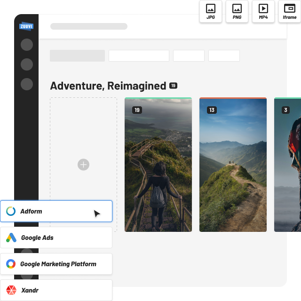This screenshot has height=301, width=301.
Task: Open the stairs hiking creative with badge 19
Action: [x=158, y=165]
